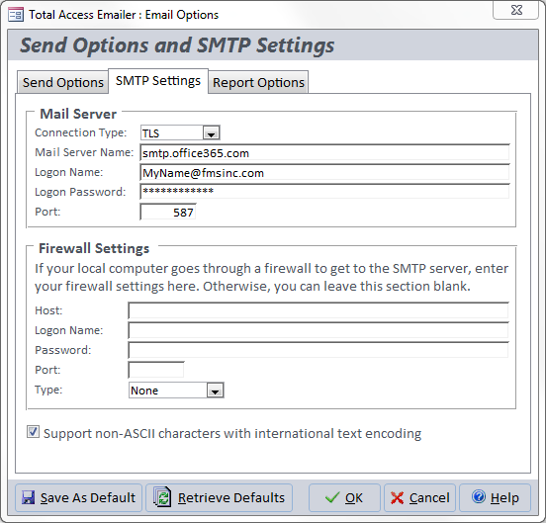Open Help with the Help button
Viewport: 546px width, 523px height.
tap(496, 497)
